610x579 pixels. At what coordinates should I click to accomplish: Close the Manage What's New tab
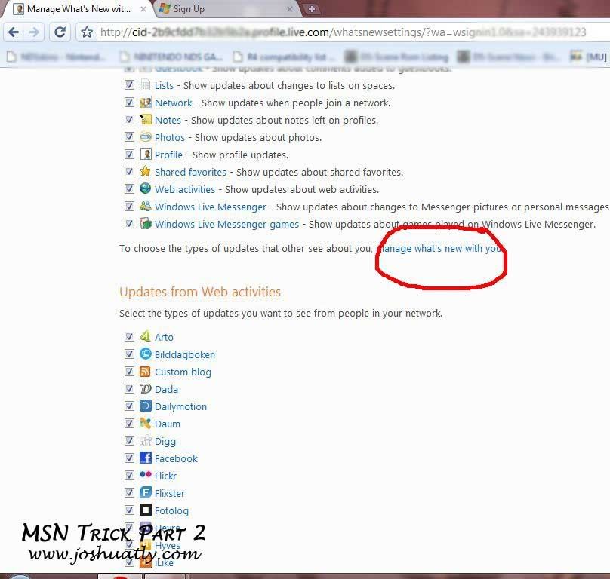point(143,9)
